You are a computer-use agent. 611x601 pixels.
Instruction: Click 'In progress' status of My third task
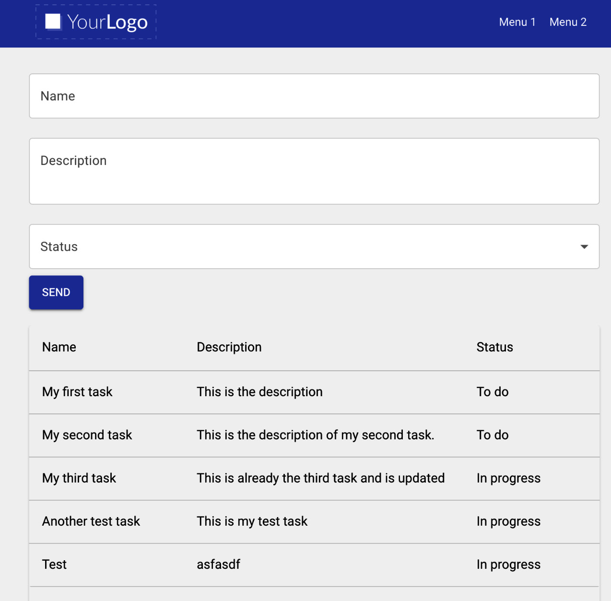508,478
